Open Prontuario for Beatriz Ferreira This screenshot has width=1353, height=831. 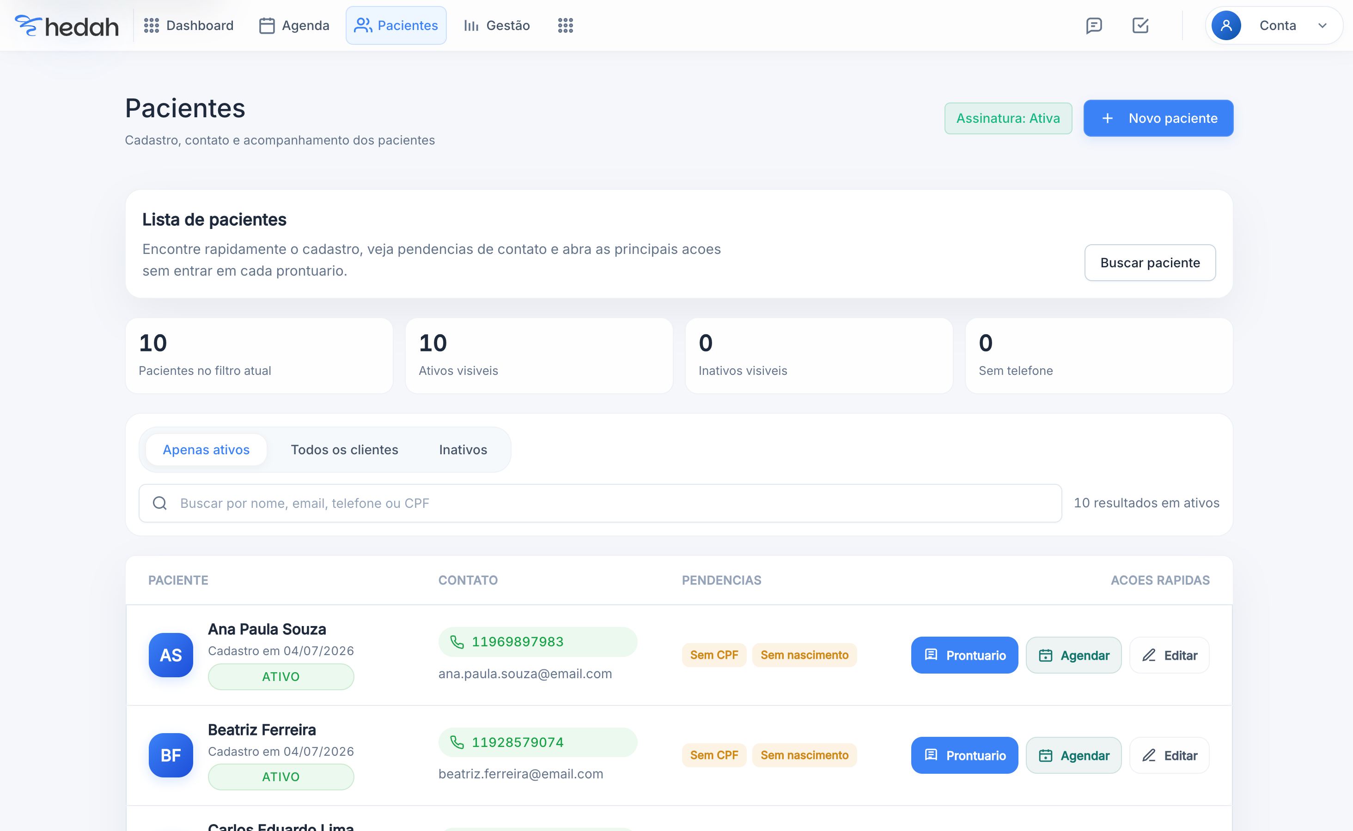pyautogui.click(x=965, y=755)
